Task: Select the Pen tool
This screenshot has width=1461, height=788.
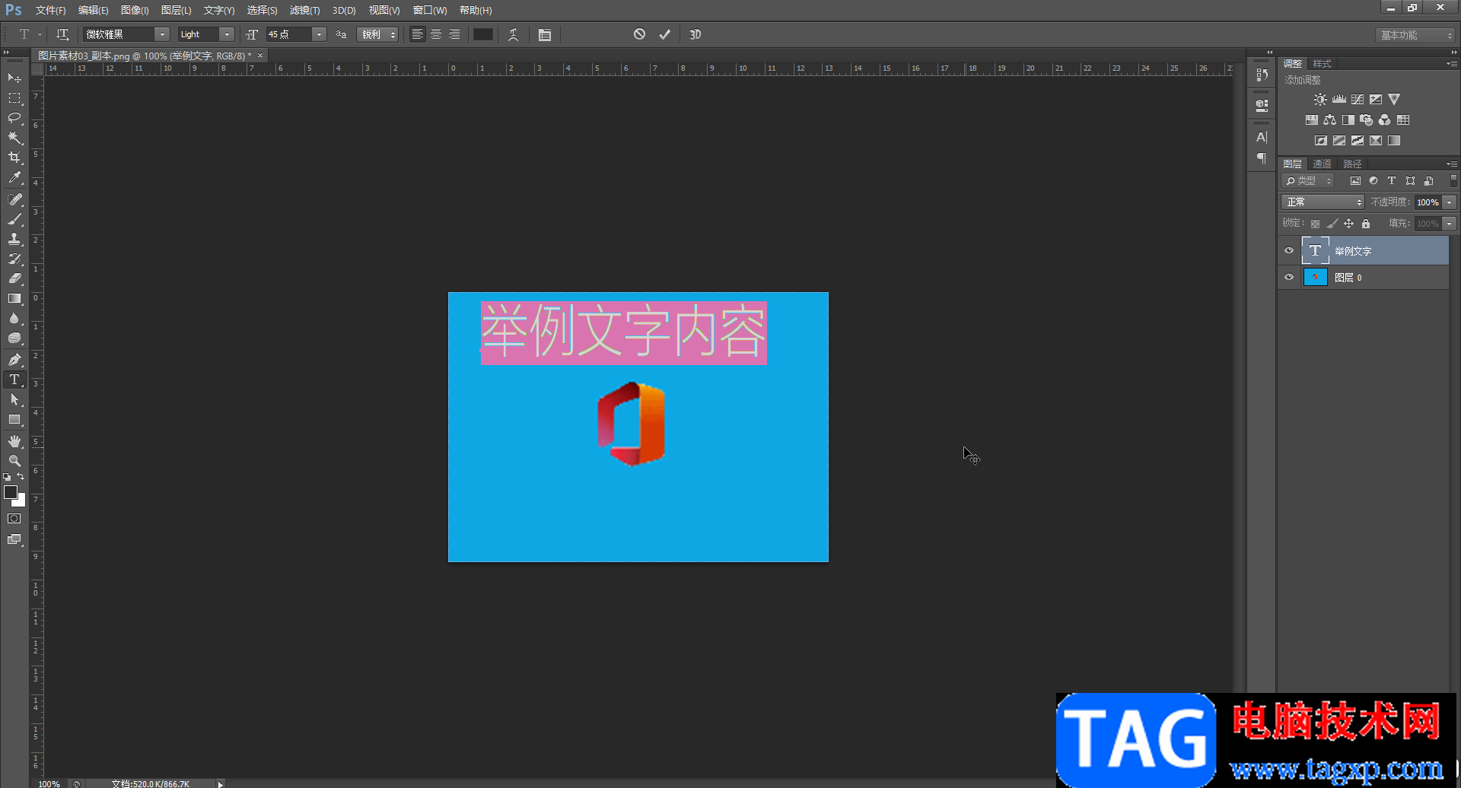Action: pyautogui.click(x=14, y=360)
